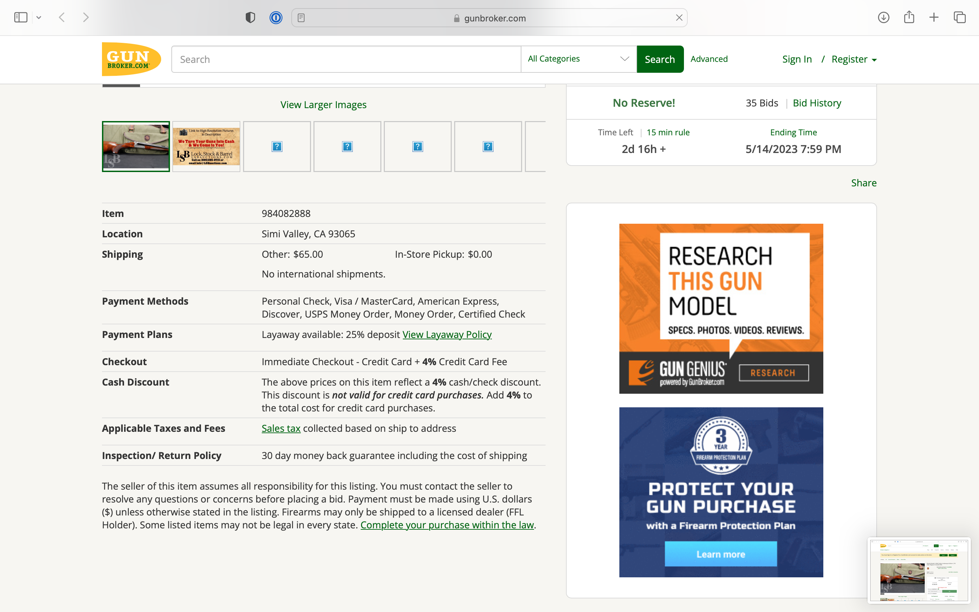Click the Share link
The height and width of the screenshot is (612, 979).
(864, 183)
